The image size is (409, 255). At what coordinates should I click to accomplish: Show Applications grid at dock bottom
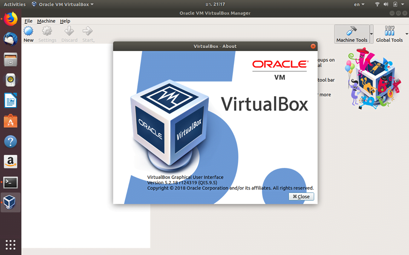coord(10,245)
